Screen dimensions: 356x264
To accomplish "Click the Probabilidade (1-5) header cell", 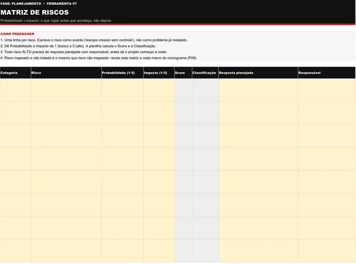I will (x=123, y=73).
